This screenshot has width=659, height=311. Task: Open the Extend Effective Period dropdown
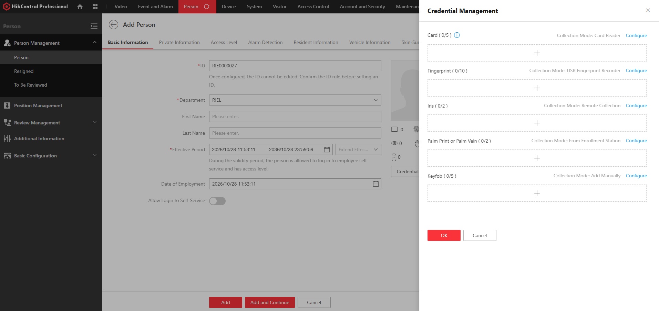(x=358, y=149)
